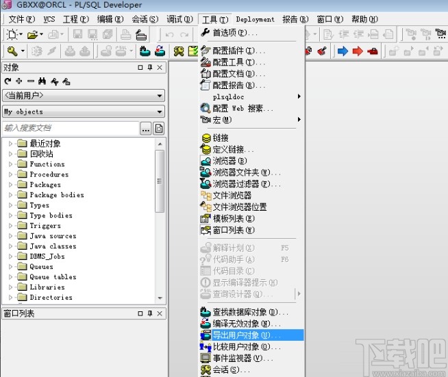This screenshot has width=448, height=377.
Task: Select 定义链接 menu entry
Action: (x=251, y=150)
